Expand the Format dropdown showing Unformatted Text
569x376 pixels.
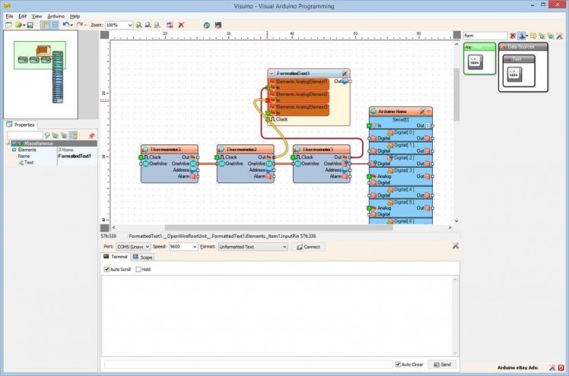point(284,247)
